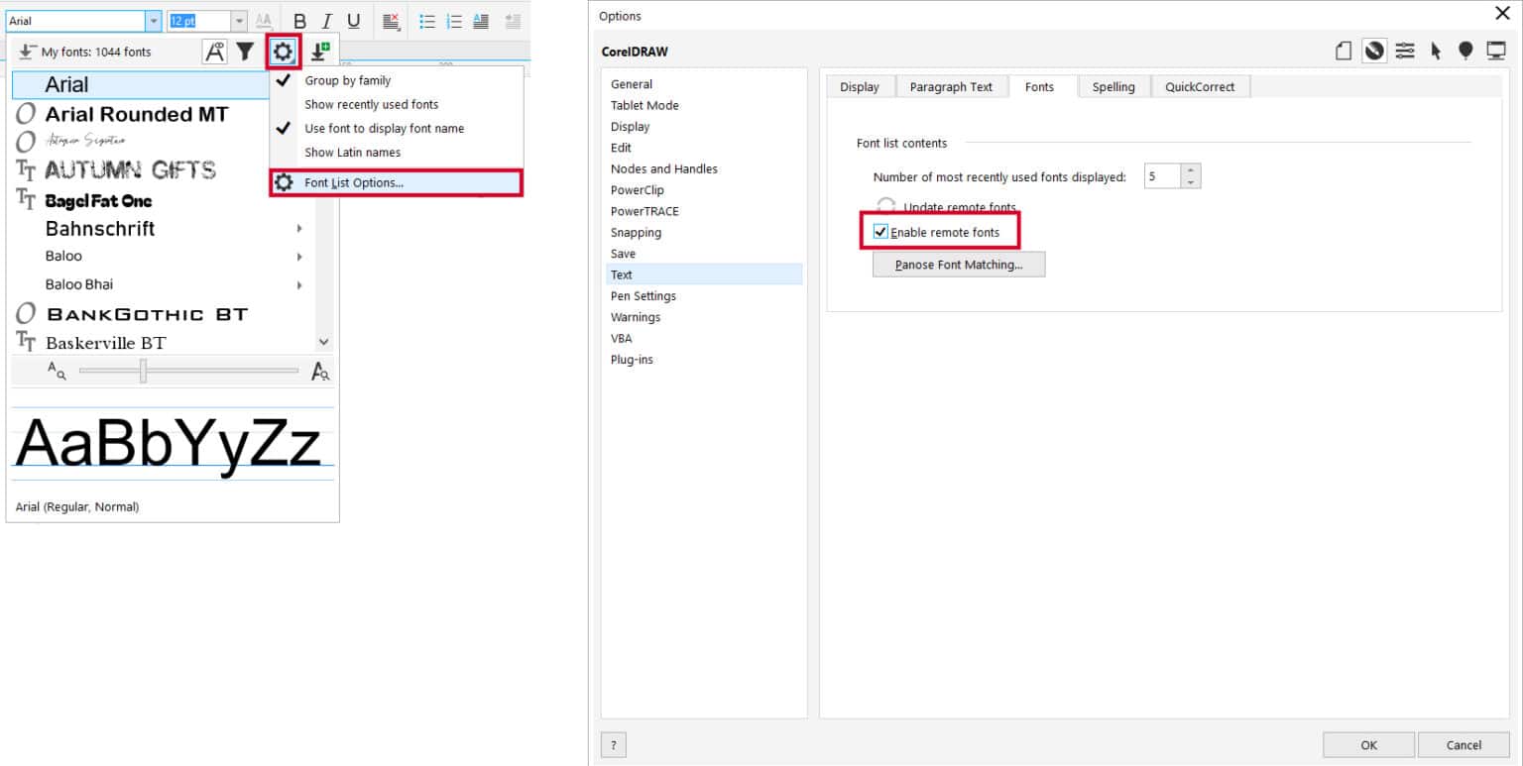Click the Panose Font Matching button
Viewport: 1523px width, 766px height.
pos(958,264)
